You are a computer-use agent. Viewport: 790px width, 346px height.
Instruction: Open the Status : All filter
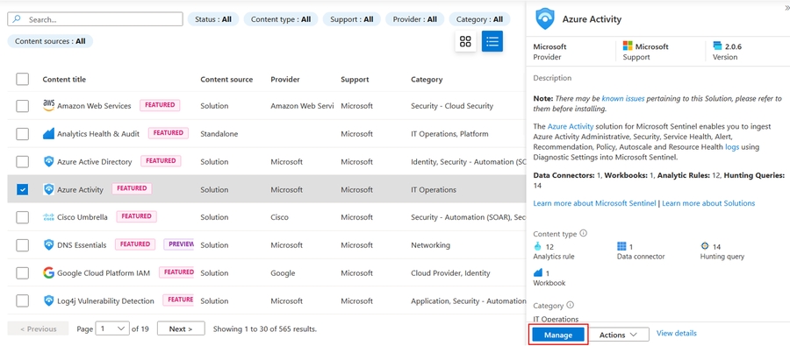213,19
